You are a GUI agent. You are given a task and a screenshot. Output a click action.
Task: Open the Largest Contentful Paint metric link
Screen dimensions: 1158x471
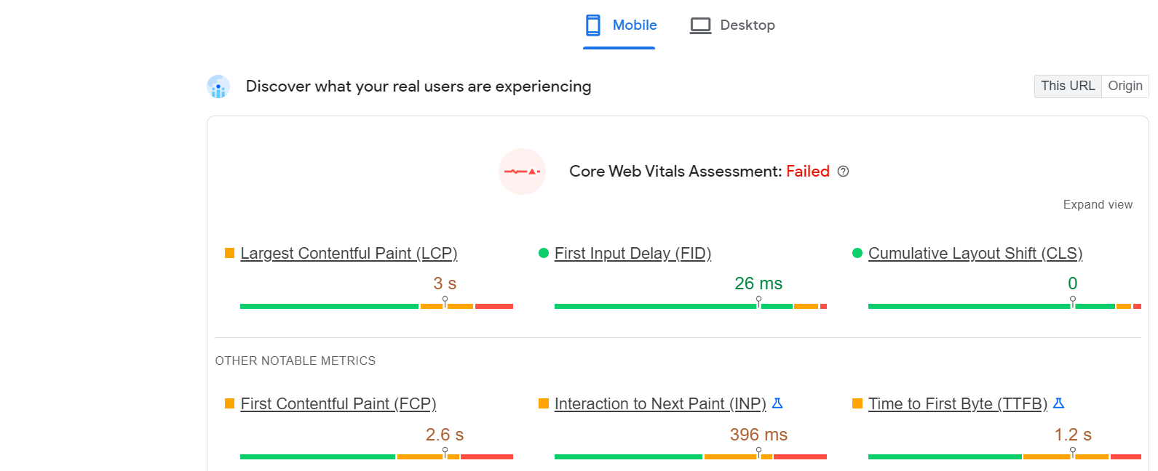click(349, 253)
